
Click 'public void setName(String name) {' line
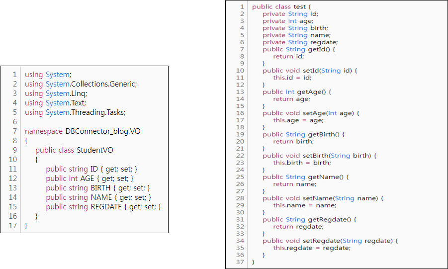323,198
